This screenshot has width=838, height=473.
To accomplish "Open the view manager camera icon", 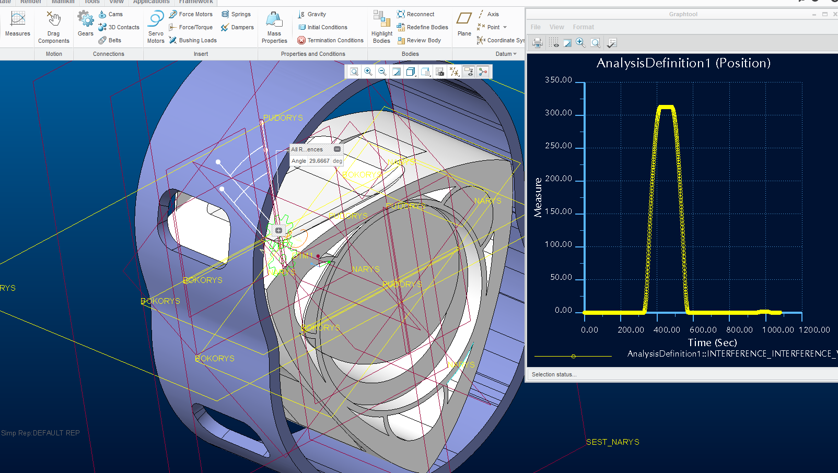I will click(x=439, y=72).
